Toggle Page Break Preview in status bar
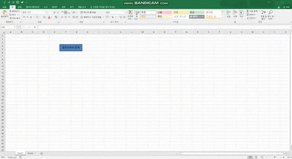This screenshot has width=292, height=159. coord(262,157)
